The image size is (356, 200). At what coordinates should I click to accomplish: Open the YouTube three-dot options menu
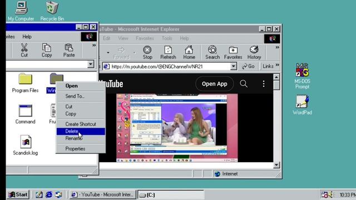[264, 84]
